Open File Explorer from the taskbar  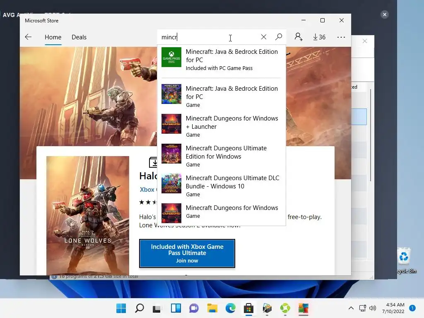(x=212, y=308)
